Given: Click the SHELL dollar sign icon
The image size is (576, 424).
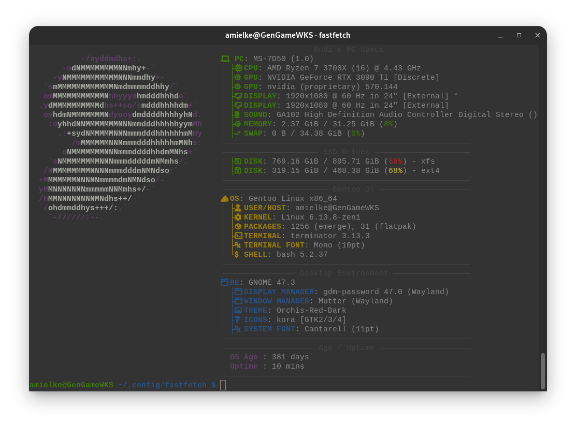Looking at the screenshot, I should (x=237, y=255).
